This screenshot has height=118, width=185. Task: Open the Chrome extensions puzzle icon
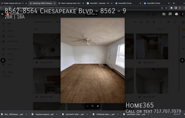click(x=171, y=8)
